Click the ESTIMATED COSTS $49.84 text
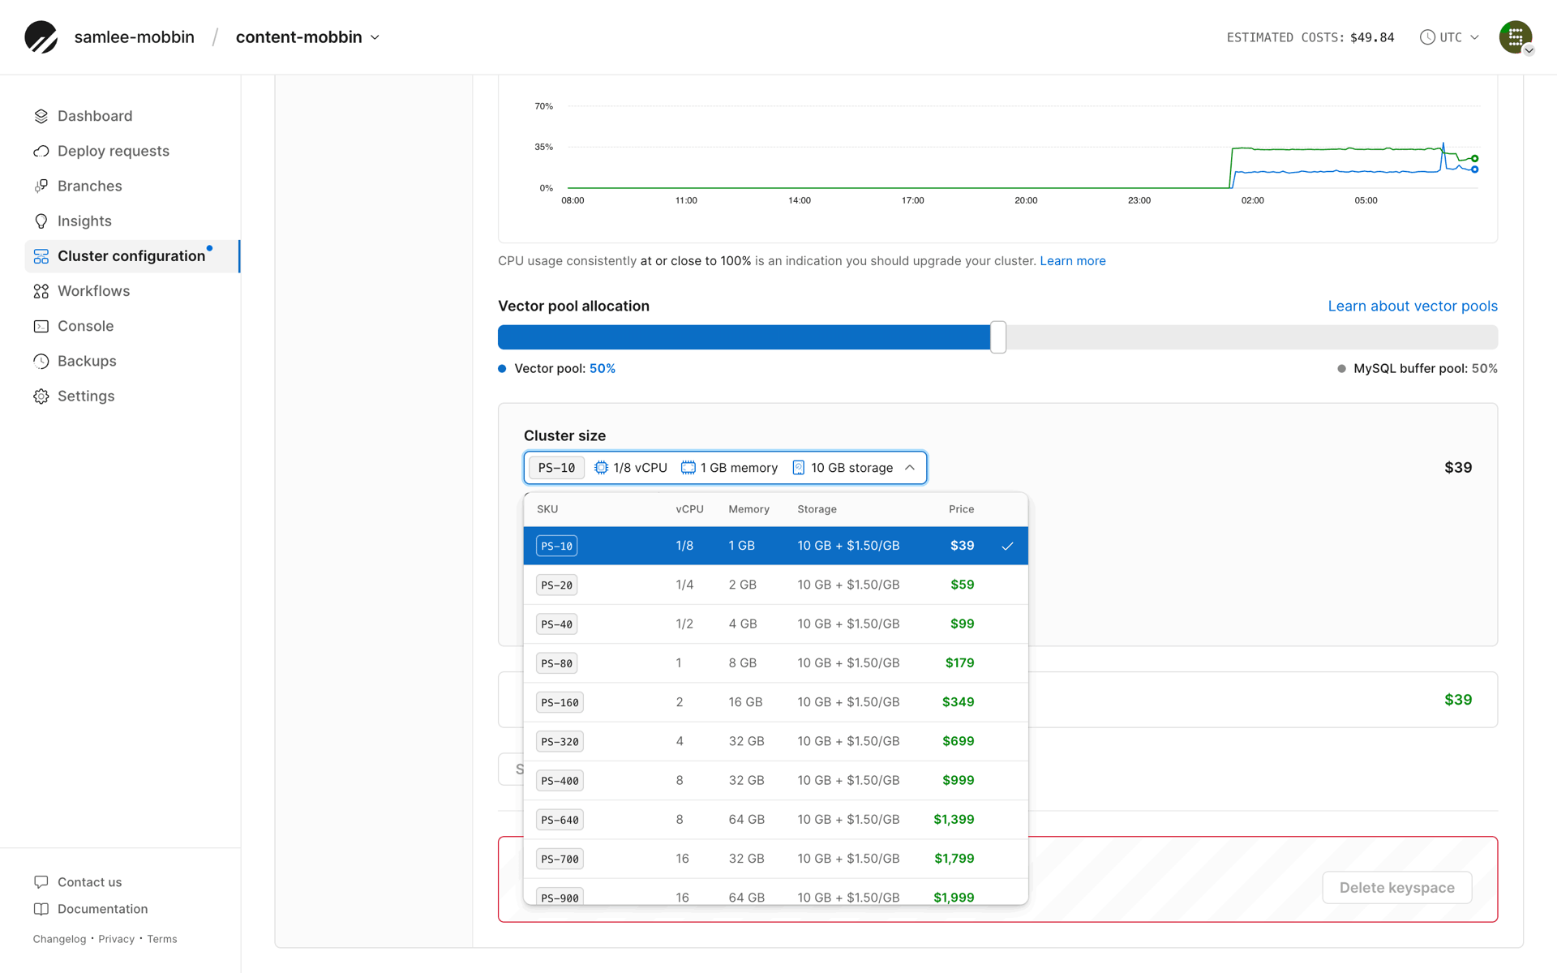The height and width of the screenshot is (973, 1557). coord(1310,37)
